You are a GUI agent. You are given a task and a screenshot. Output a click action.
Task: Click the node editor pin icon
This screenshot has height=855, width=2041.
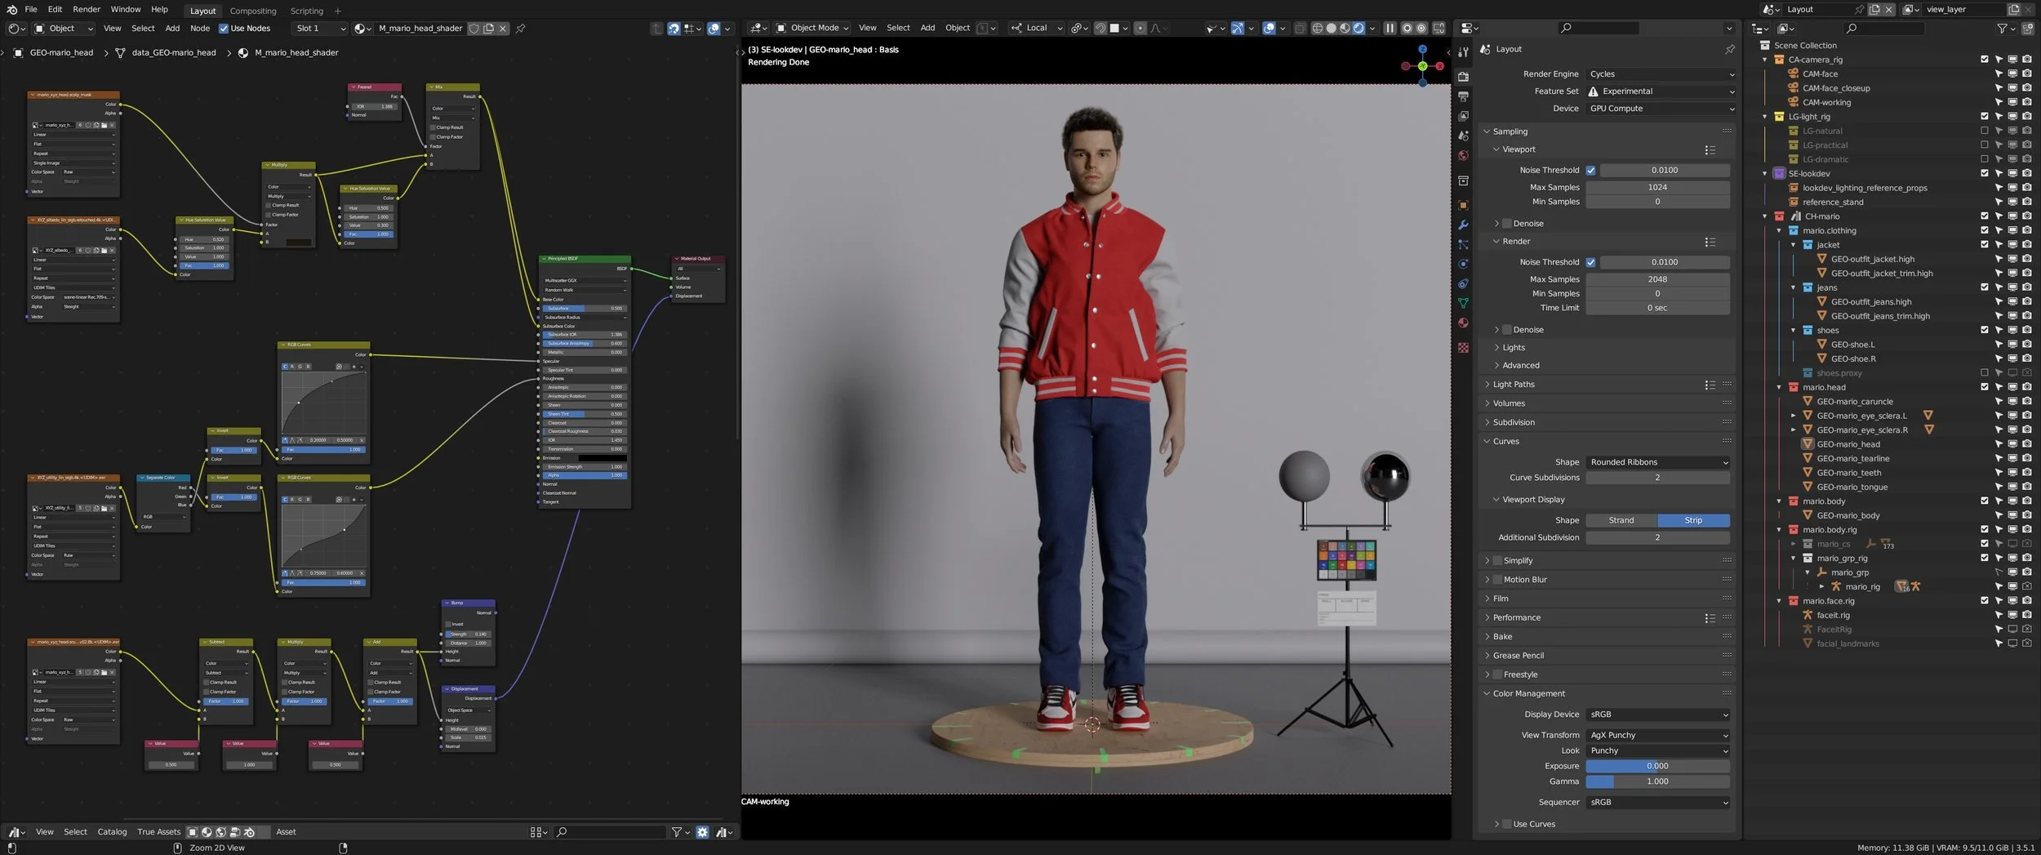(x=520, y=29)
